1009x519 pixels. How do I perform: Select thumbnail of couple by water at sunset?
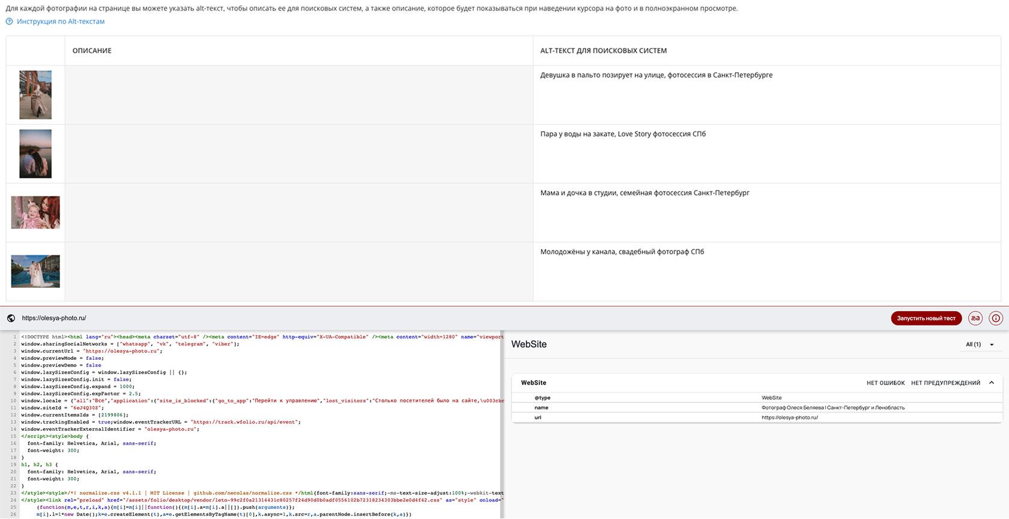[x=35, y=154]
